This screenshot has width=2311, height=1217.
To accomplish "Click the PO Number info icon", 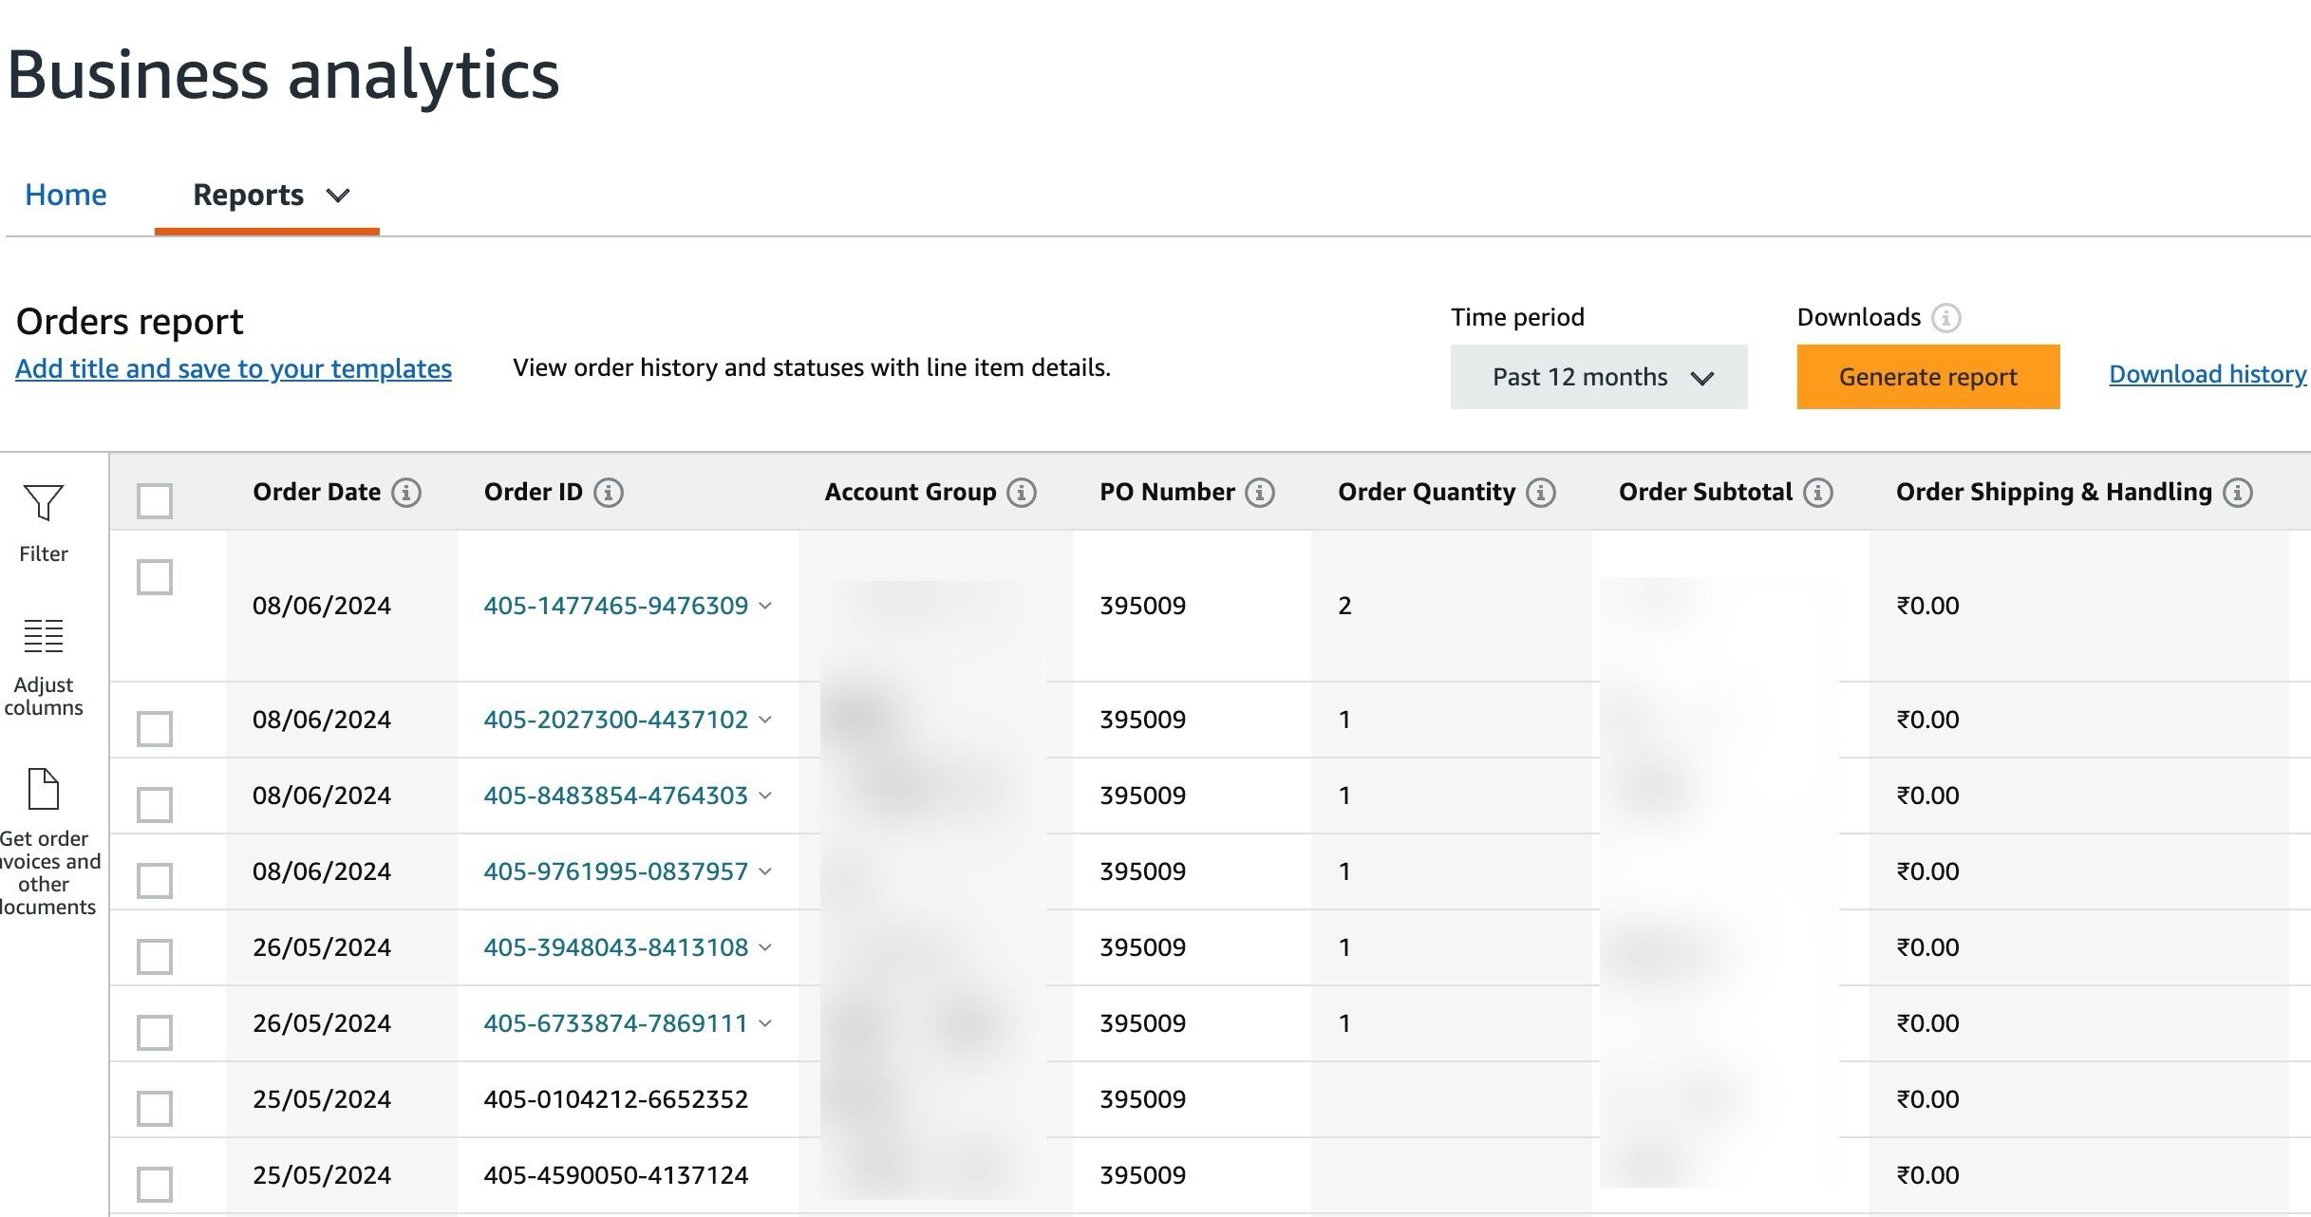I will 1259,492.
